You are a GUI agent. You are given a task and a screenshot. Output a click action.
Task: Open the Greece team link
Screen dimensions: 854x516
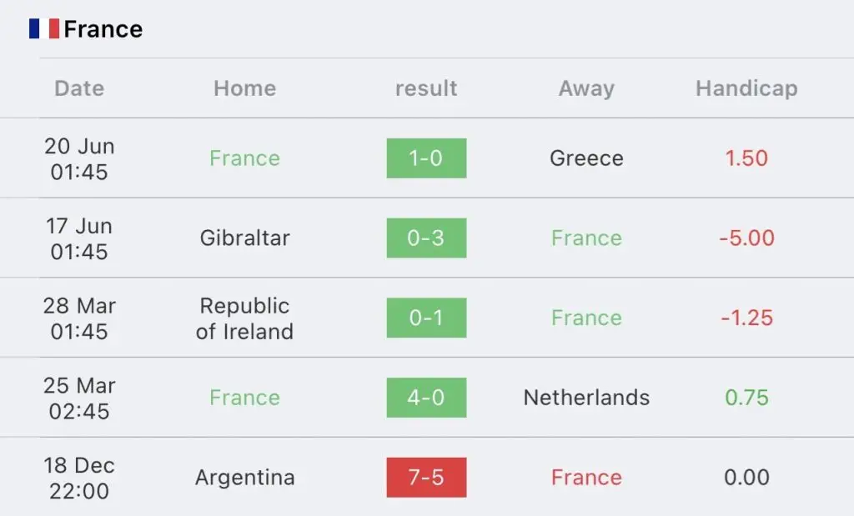[x=586, y=158]
